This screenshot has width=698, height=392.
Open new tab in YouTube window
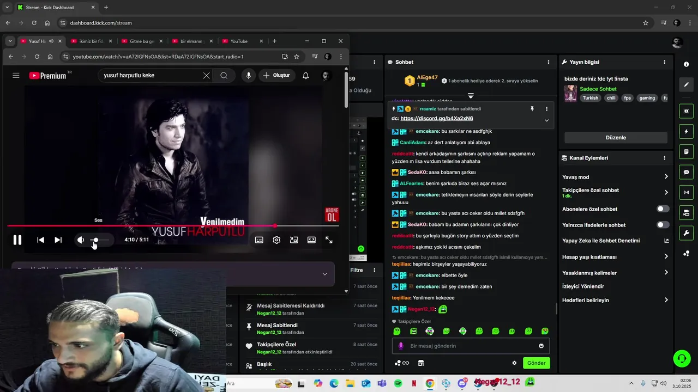(x=274, y=41)
